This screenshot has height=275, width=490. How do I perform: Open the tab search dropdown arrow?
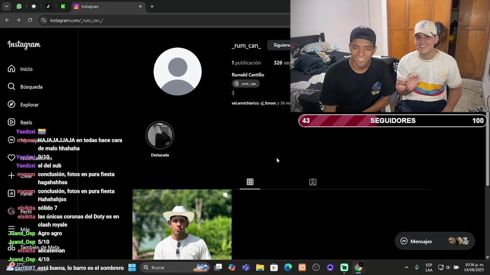7,6
